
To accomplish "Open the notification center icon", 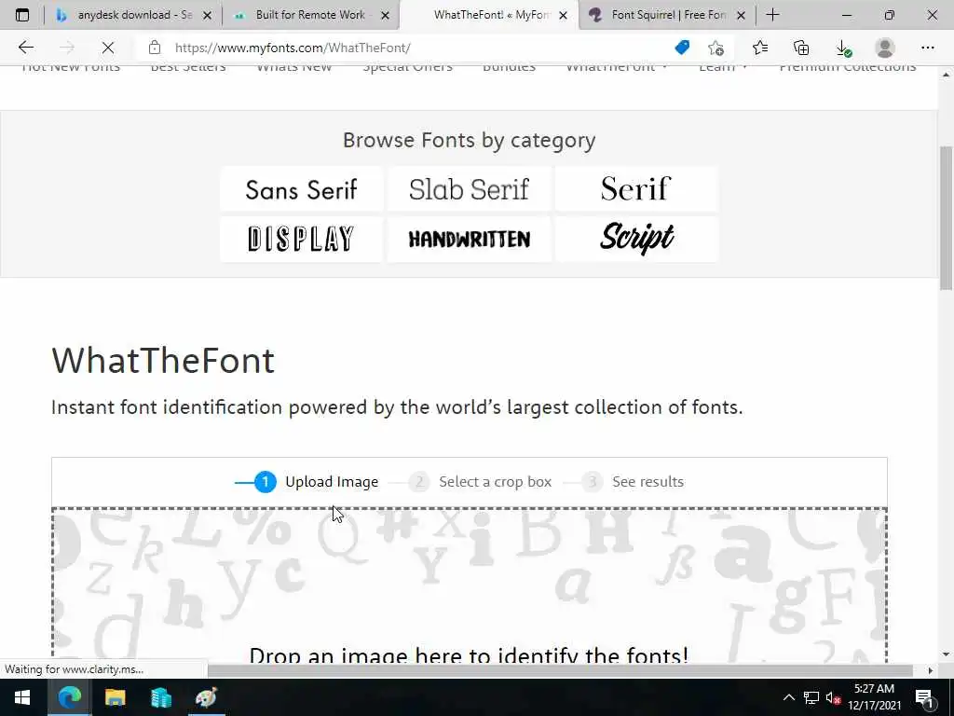I will (x=924, y=697).
